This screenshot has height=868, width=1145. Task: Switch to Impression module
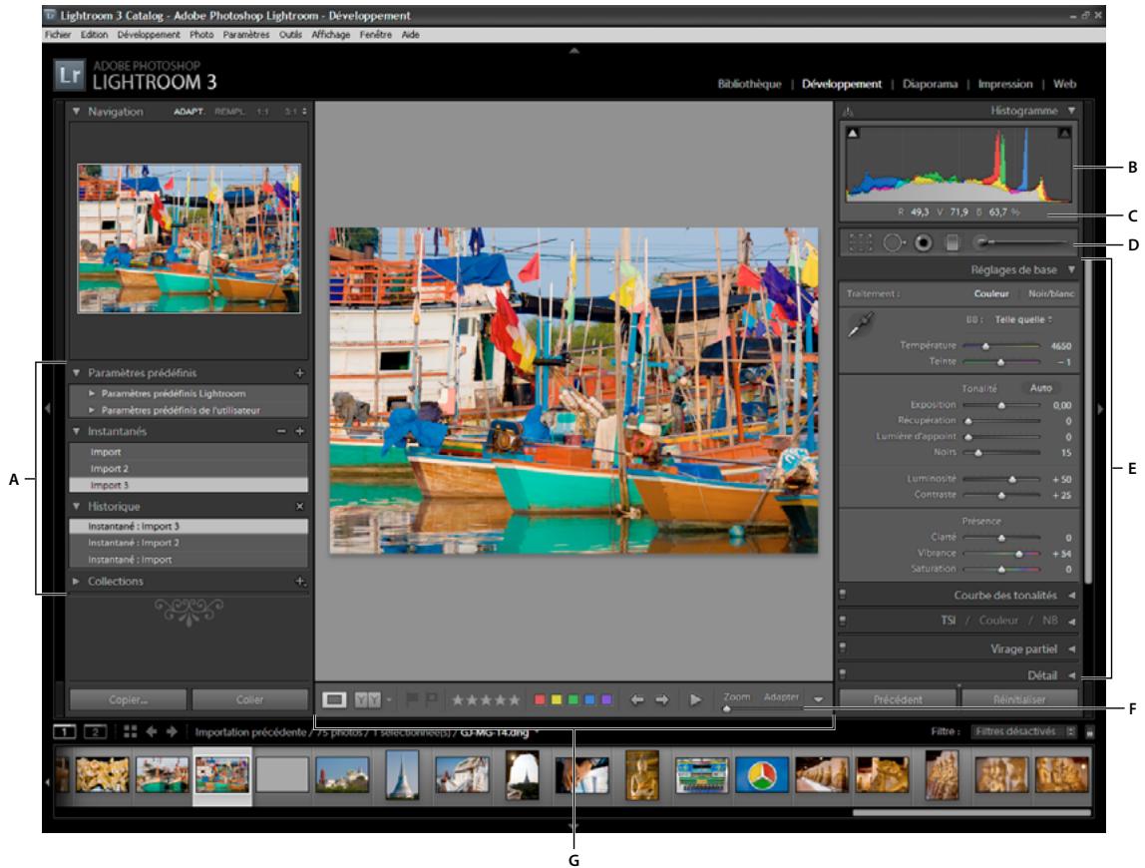click(x=1005, y=84)
